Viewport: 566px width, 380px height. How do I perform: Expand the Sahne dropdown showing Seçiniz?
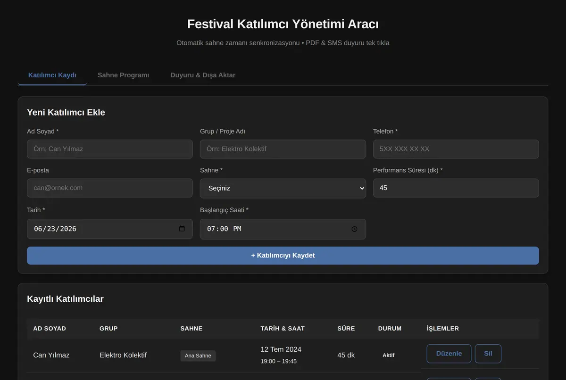(283, 188)
